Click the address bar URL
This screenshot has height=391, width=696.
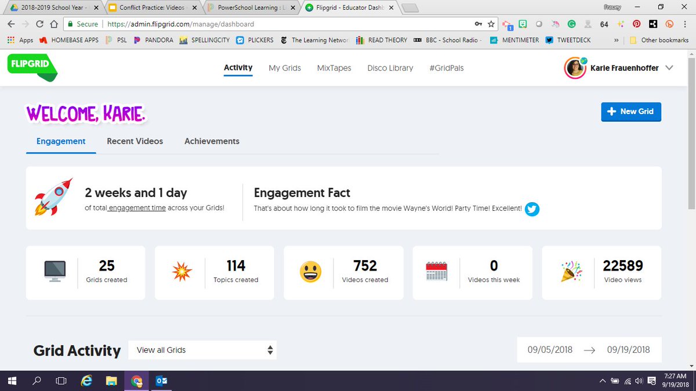tap(180, 24)
